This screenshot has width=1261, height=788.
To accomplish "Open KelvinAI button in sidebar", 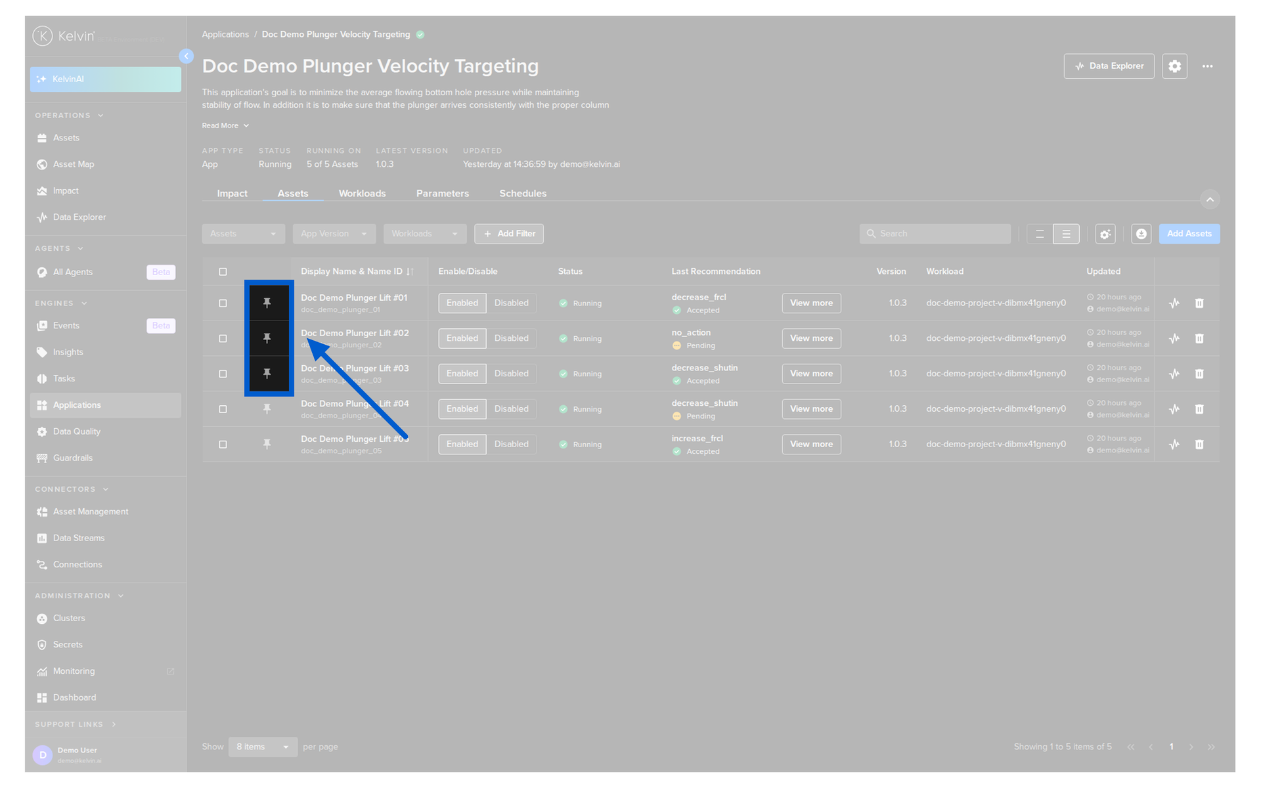I will 105,79.
